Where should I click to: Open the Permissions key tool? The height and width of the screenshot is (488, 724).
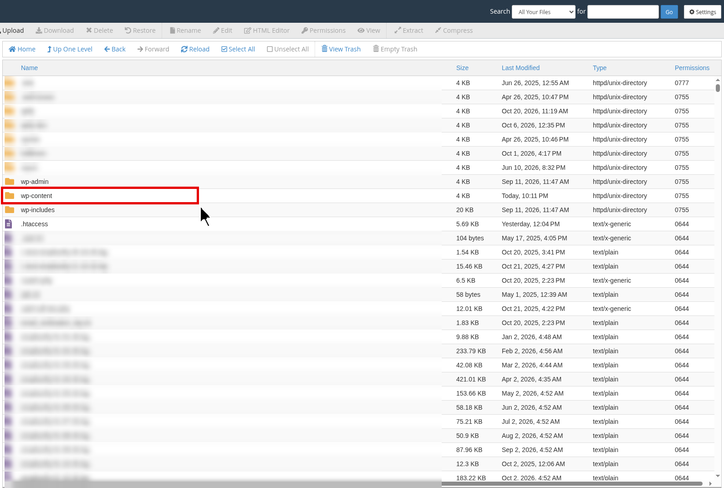click(324, 30)
